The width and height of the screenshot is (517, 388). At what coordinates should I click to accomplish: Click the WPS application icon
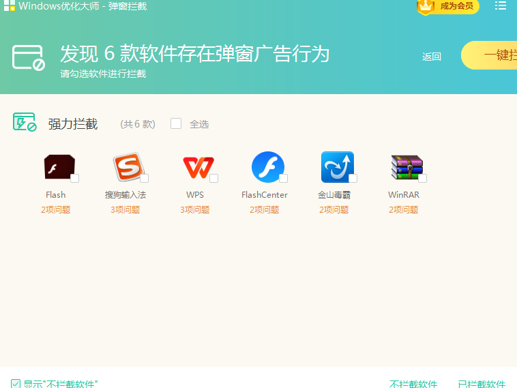click(196, 167)
